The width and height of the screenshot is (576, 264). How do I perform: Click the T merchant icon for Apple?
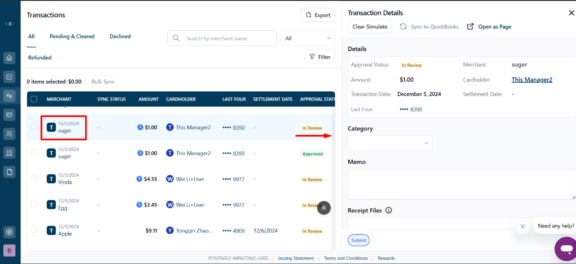tap(51, 230)
